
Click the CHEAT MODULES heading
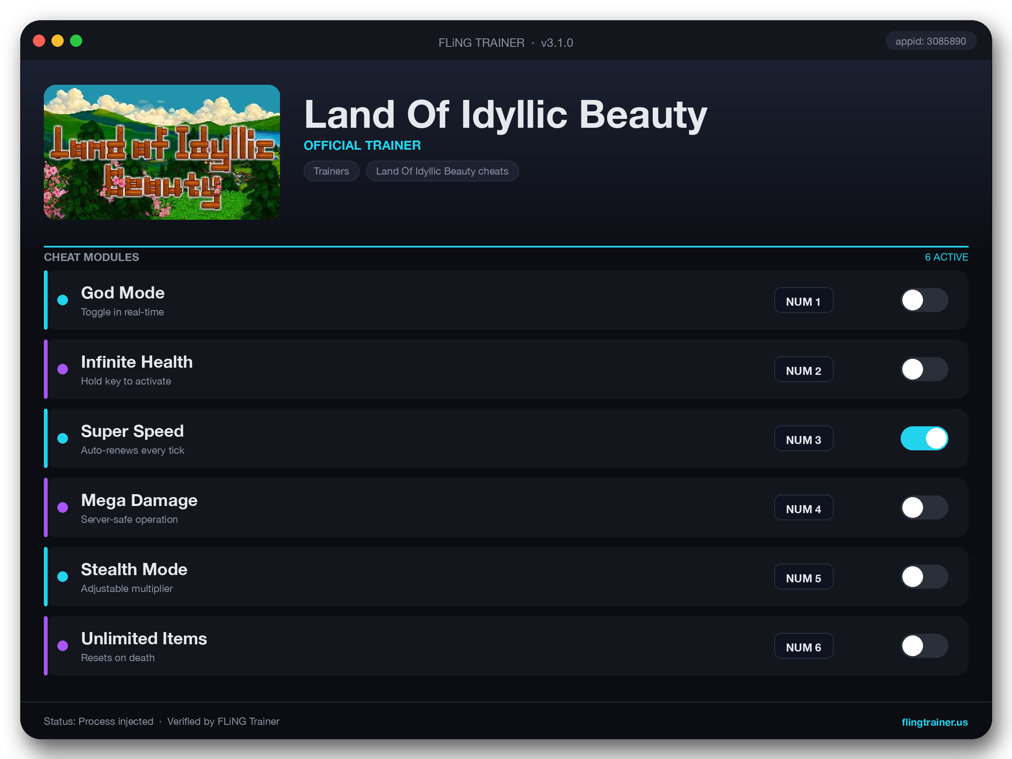[91, 257]
